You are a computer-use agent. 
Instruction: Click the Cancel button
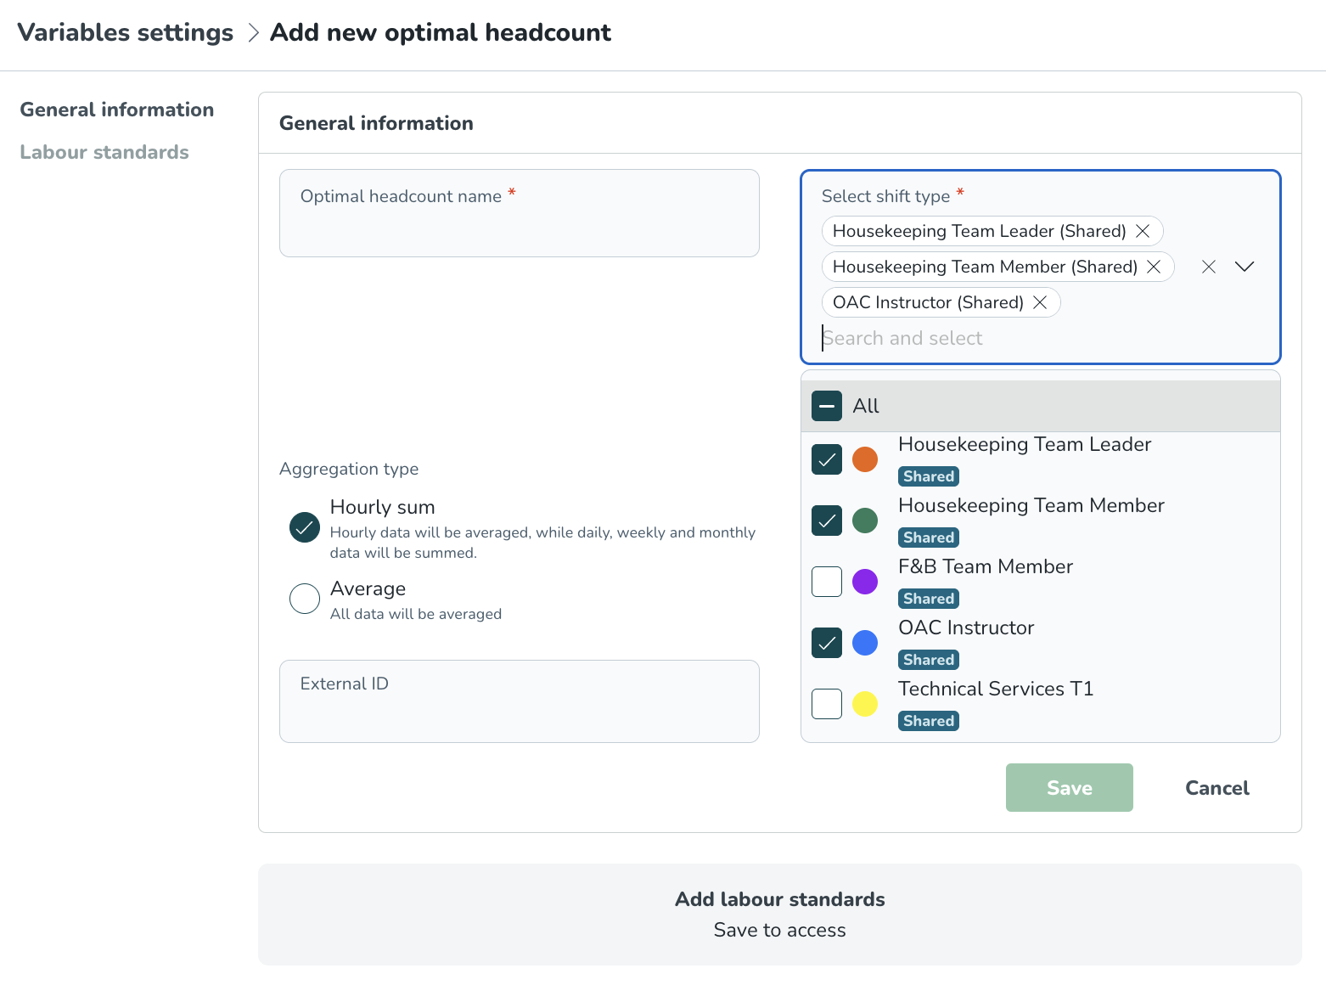coord(1216,788)
